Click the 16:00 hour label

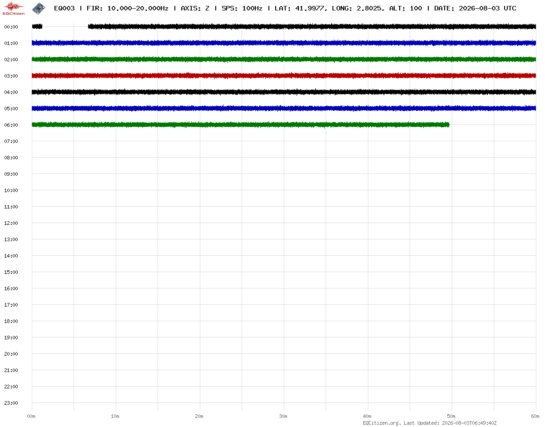tap(11, 288)
